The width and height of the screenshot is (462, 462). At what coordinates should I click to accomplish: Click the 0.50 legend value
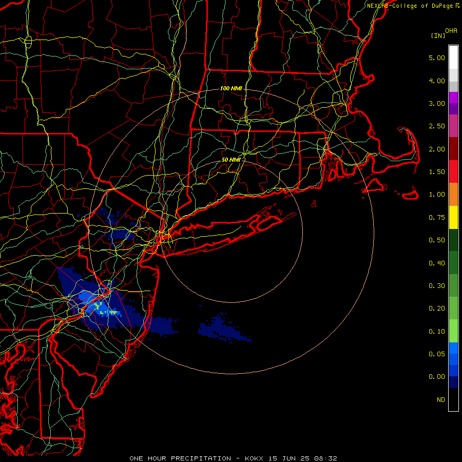pyautogui.click(x=437, y=240)
